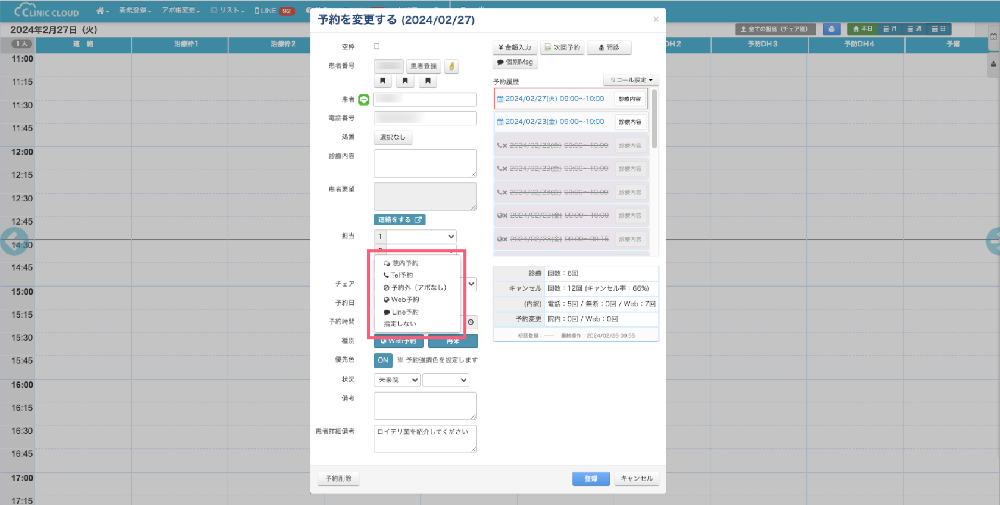The height and width of the screenshot is (505, 1000).
Task: Click the clock icon next to 予約時間
Action: (471, 322)
